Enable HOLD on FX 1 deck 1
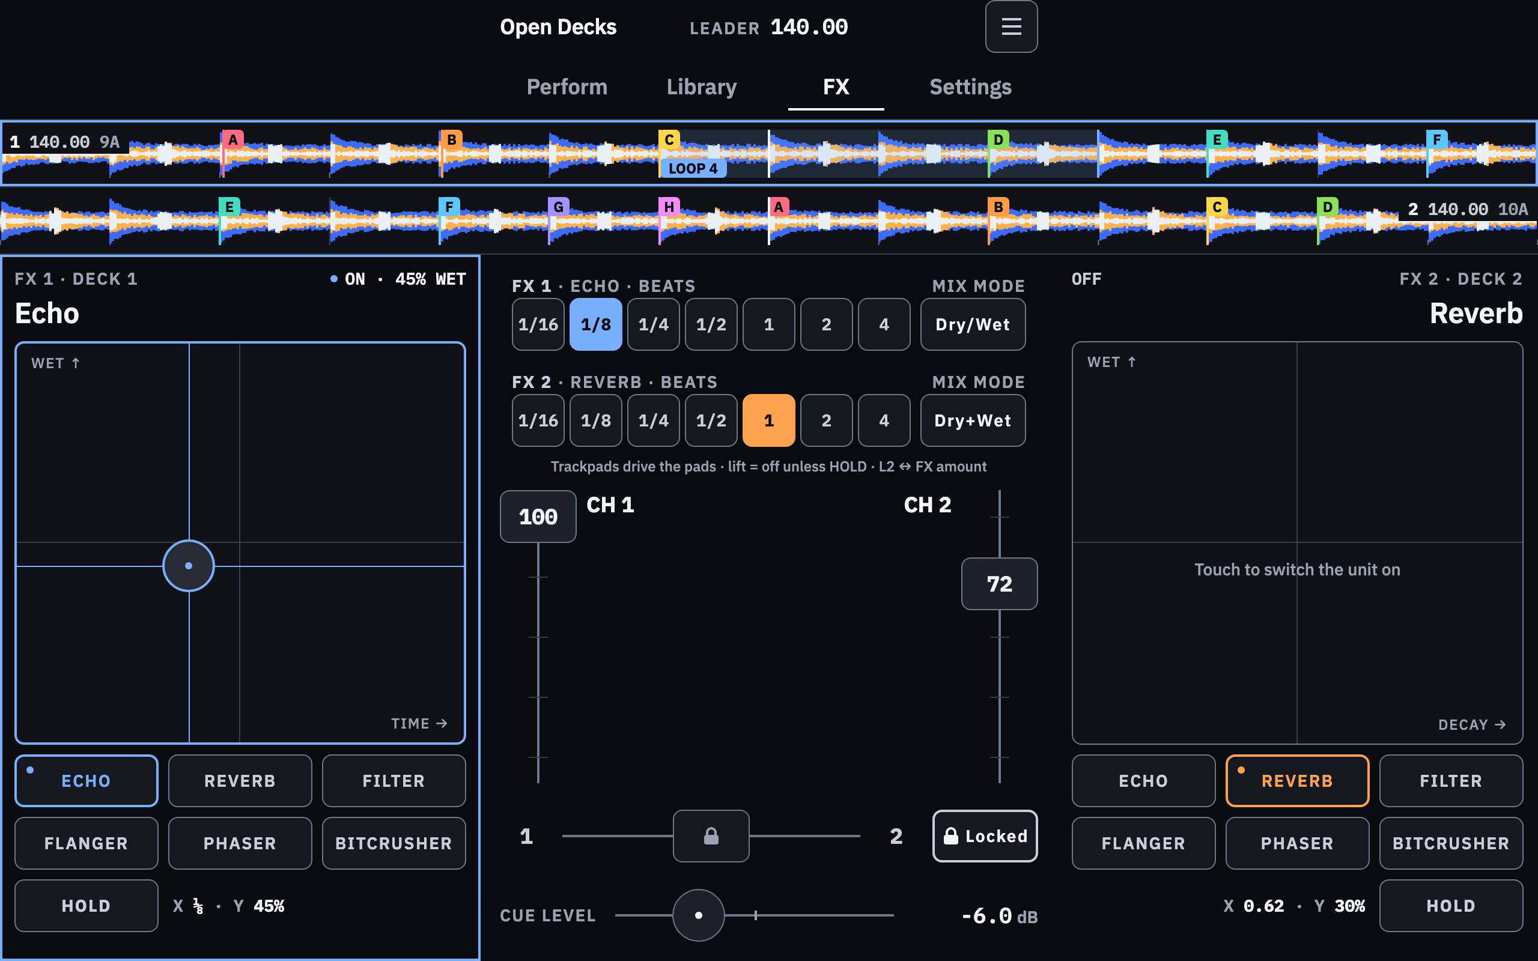Image resolution: width=1538 pixels, height=961 pixels. [x=87, y=906]
